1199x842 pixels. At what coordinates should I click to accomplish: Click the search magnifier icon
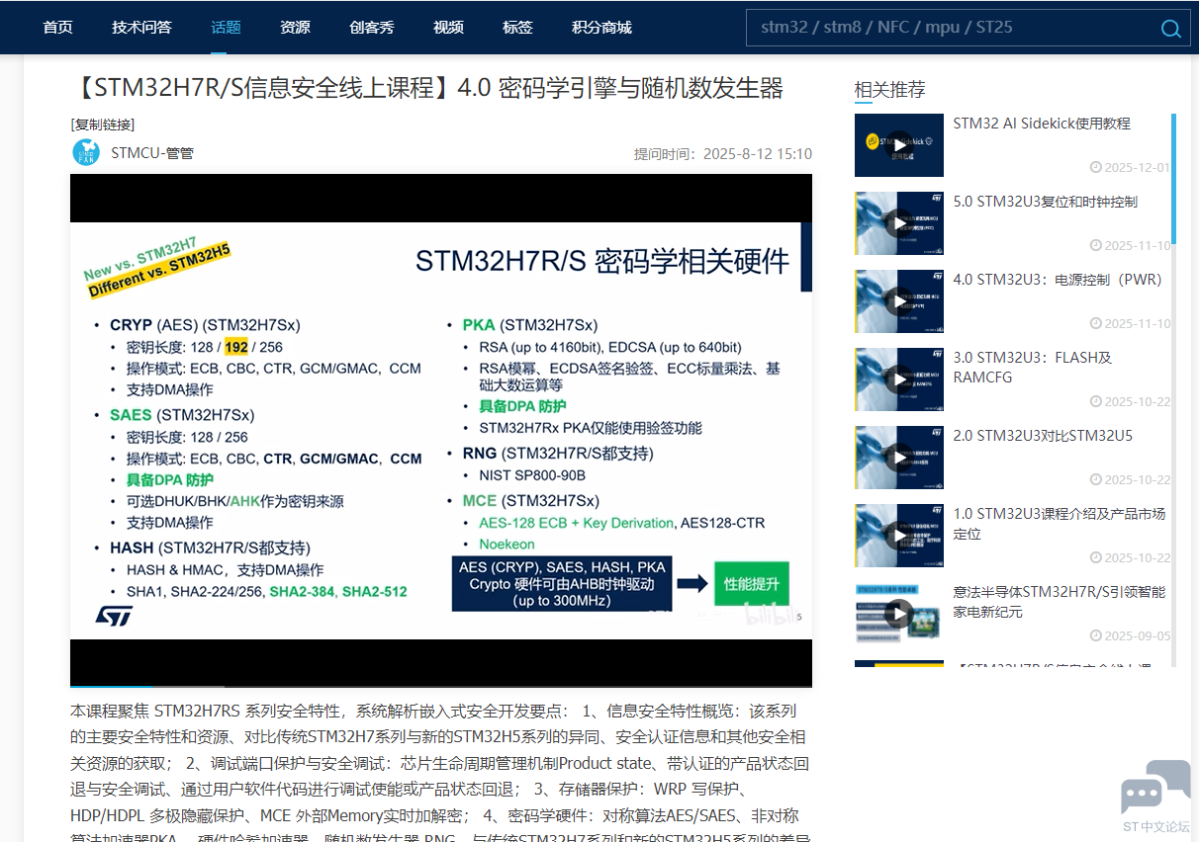point(1171,28)
